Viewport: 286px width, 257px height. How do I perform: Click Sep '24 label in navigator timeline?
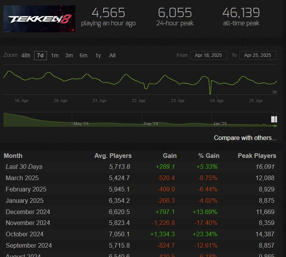coord(151,124)
